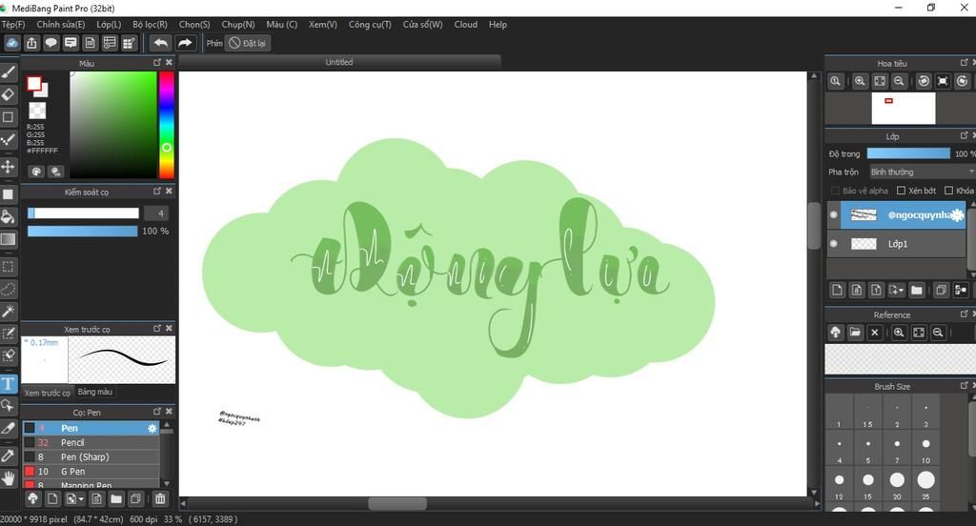Select the Eraser tool

(8, 94)
